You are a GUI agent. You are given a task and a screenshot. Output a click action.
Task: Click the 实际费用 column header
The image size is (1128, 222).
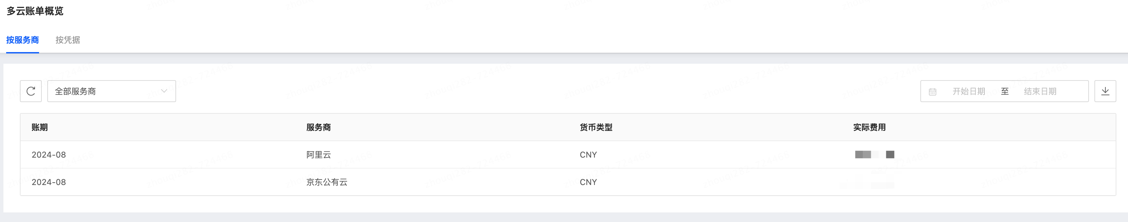tap(869, 127)
